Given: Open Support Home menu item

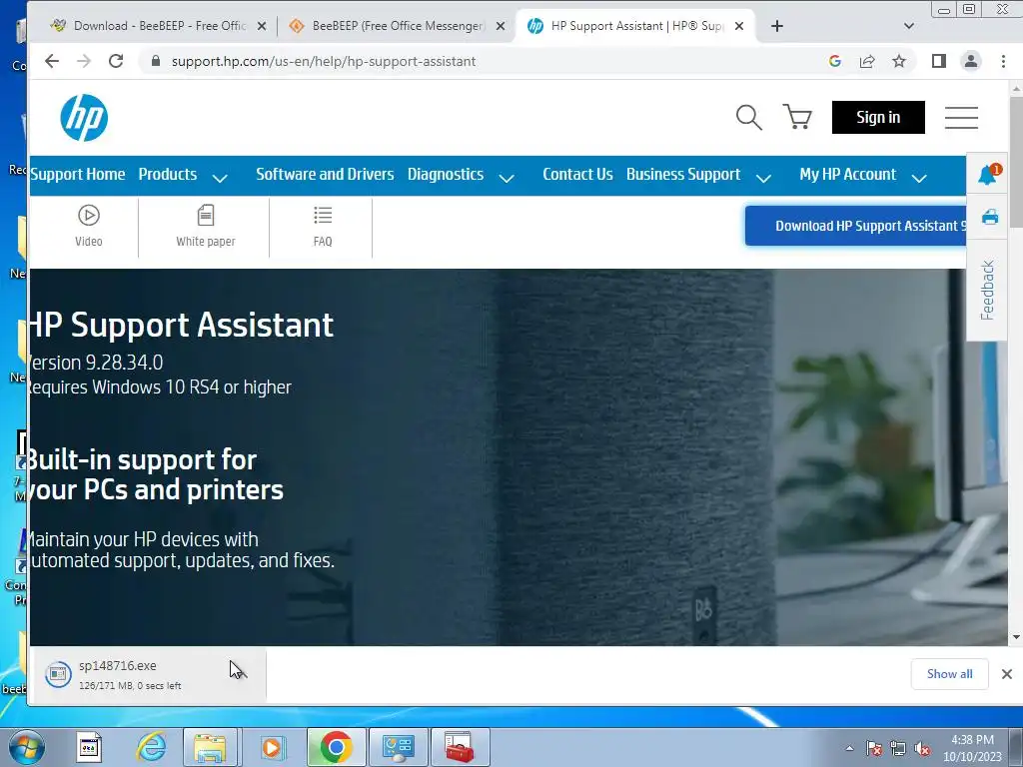Looking at the screenshot, I should 78,174.
